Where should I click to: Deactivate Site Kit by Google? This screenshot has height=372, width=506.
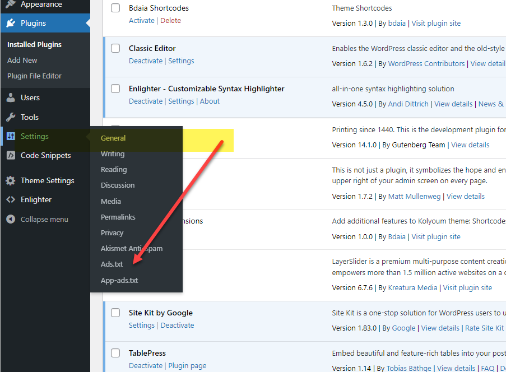(177, 325)
